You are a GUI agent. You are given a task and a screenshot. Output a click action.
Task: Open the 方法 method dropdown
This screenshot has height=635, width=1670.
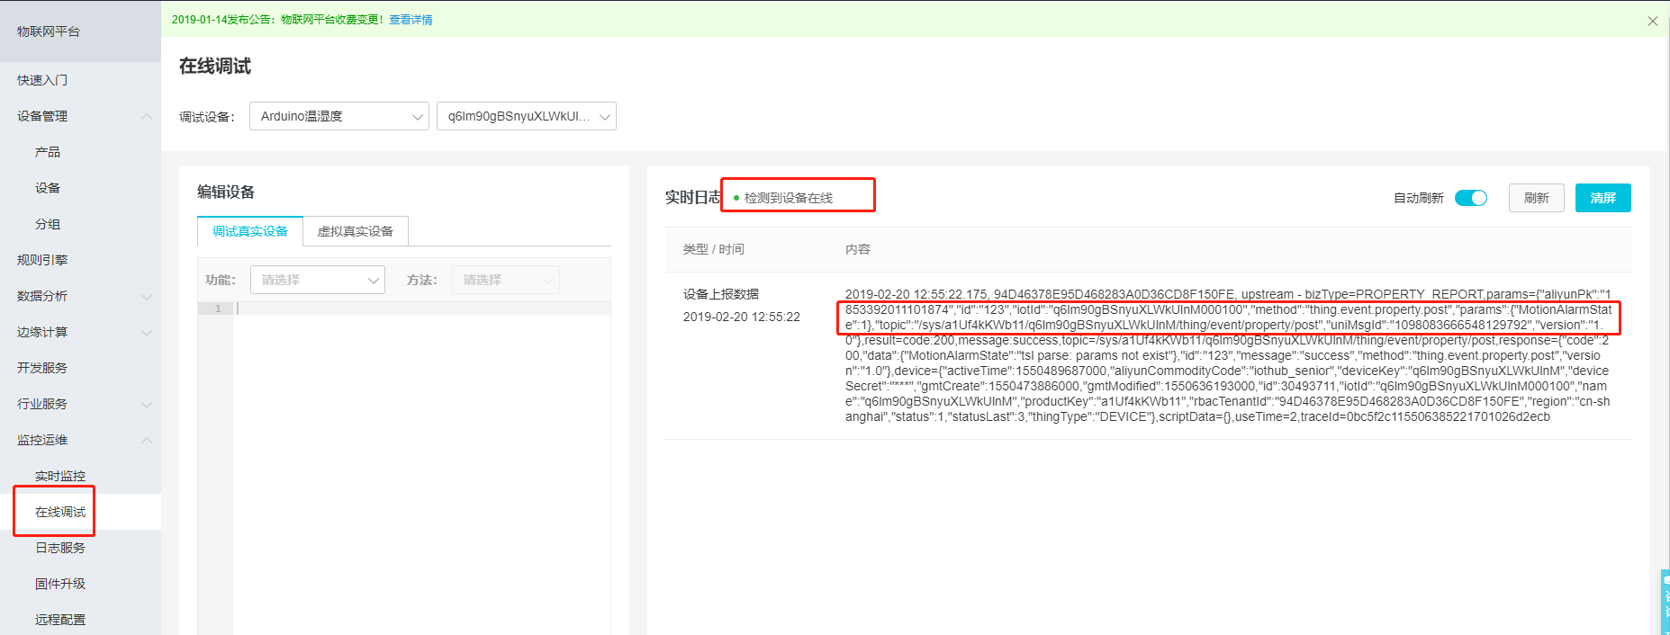(506, 280)
